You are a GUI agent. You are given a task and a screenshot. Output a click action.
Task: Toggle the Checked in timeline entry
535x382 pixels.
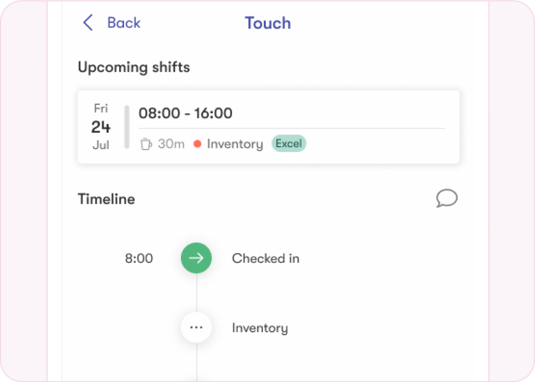(x=266, y=258)
